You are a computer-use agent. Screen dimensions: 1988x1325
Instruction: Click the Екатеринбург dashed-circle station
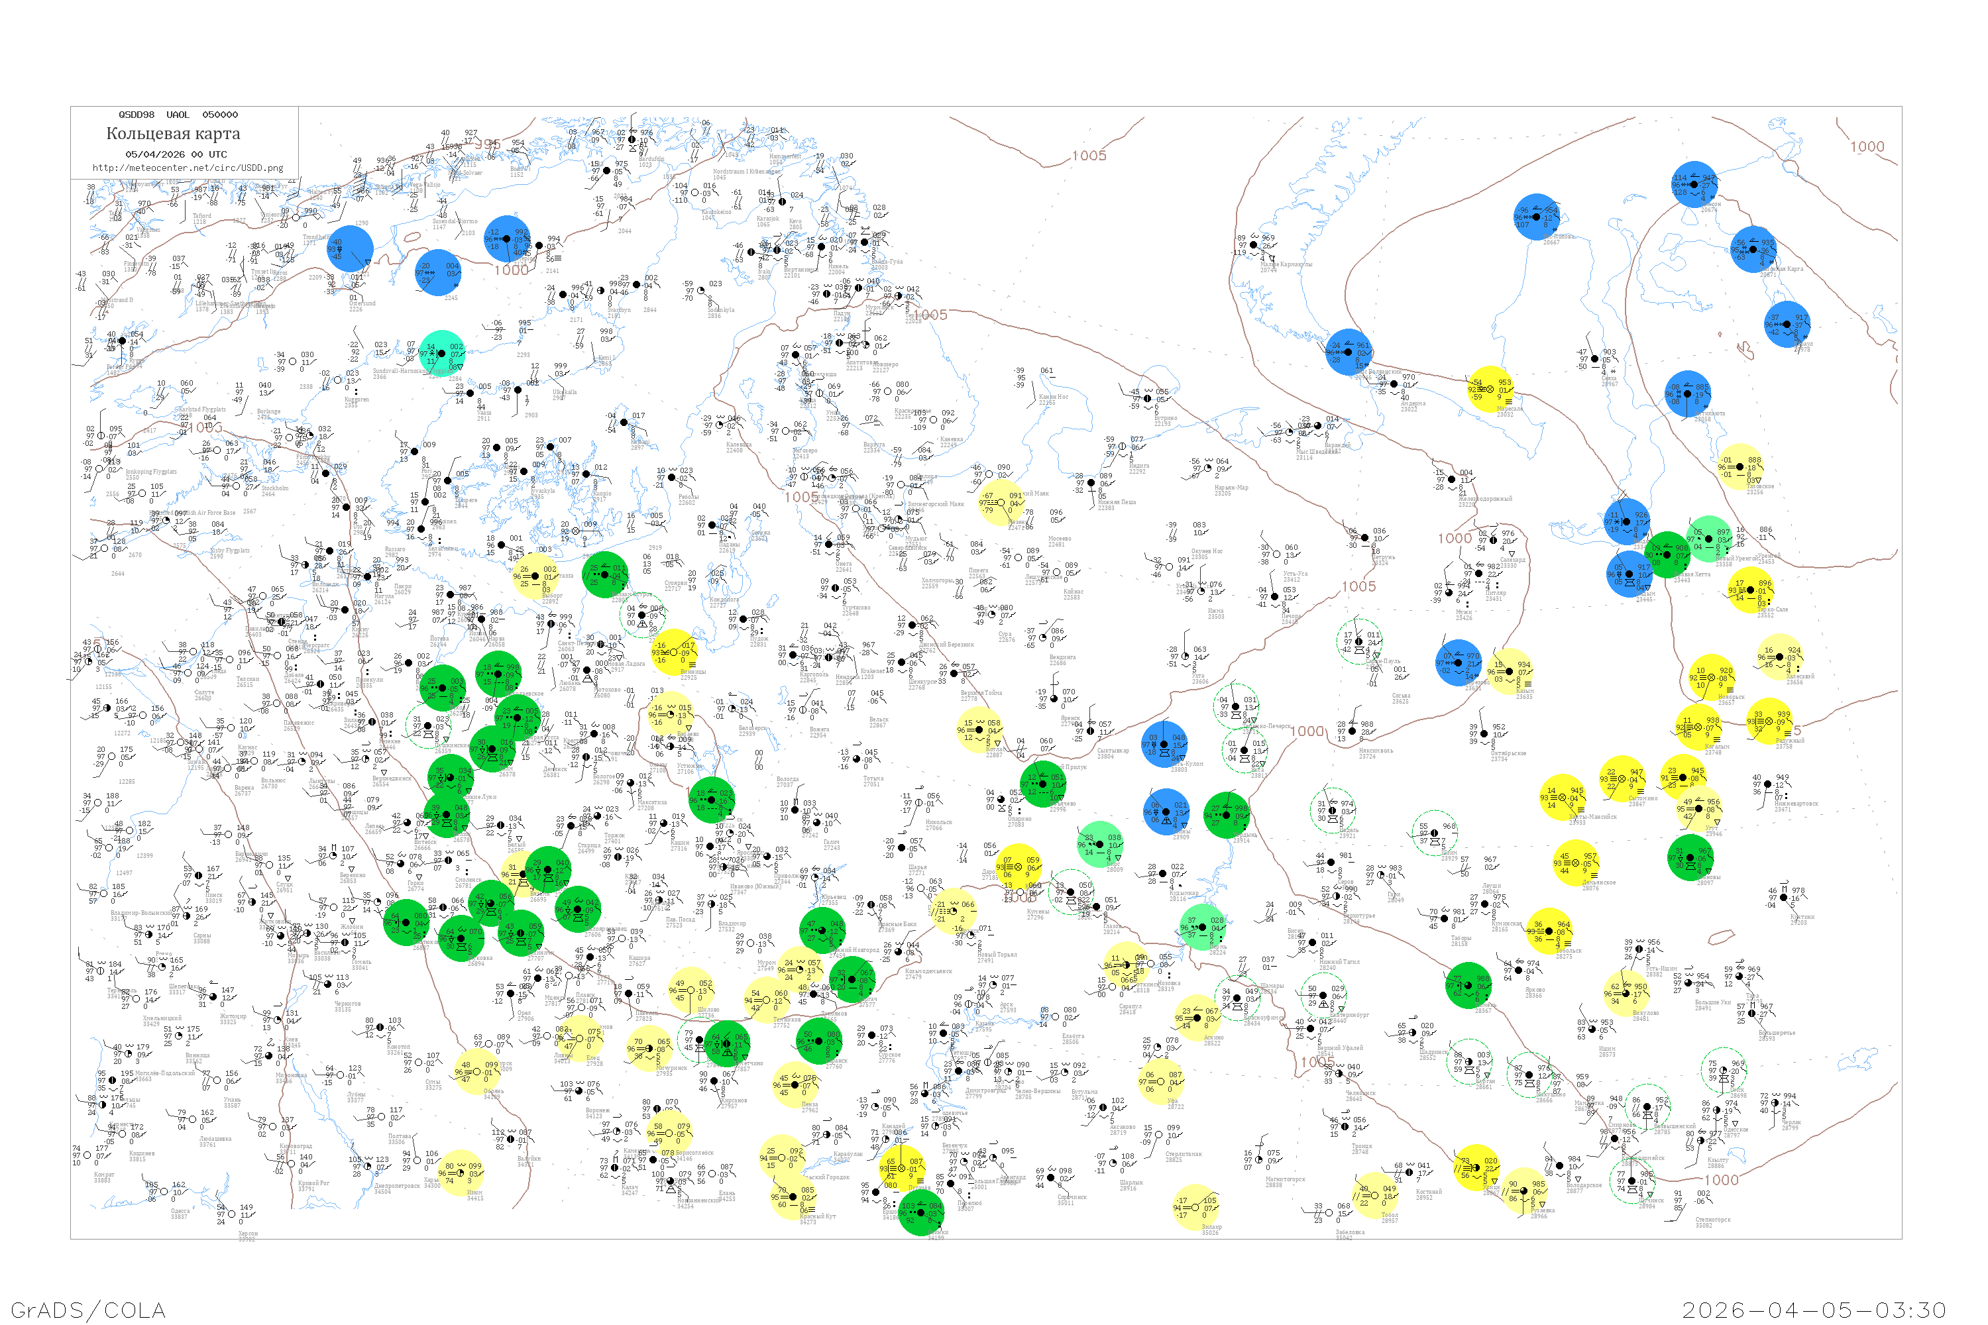pyautogui.click(x=1323, y=997)
